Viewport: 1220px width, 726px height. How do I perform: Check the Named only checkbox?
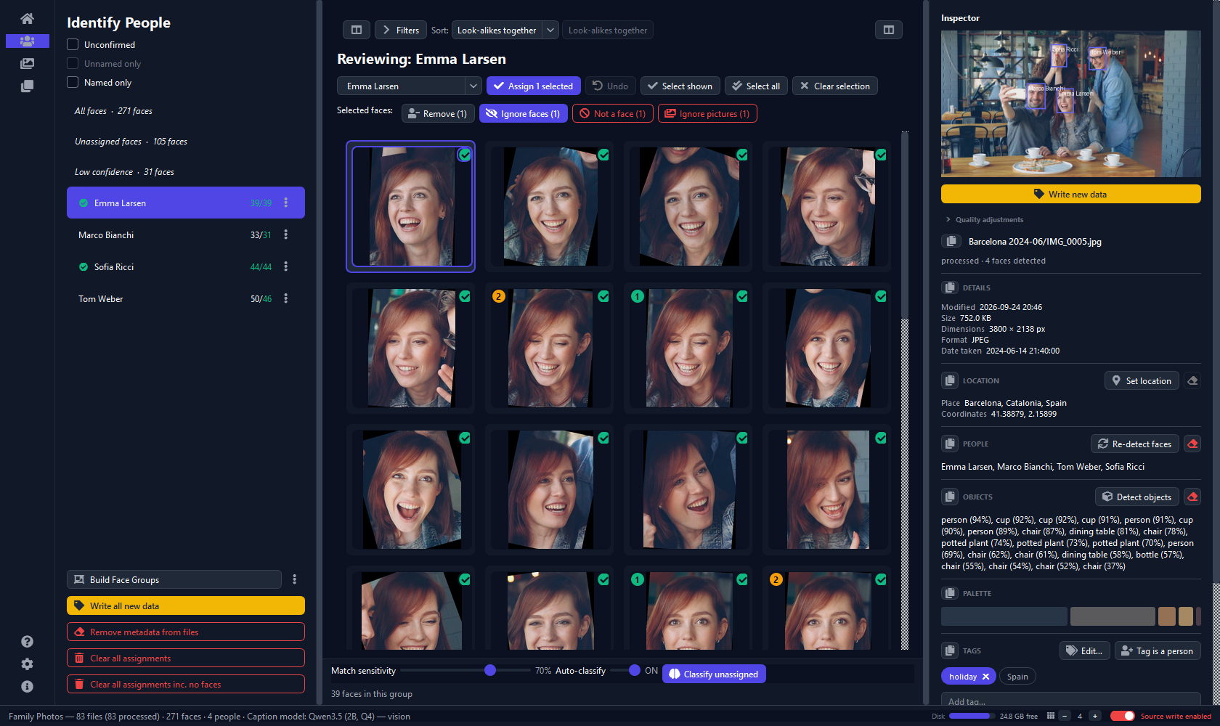tap(73, 82)
